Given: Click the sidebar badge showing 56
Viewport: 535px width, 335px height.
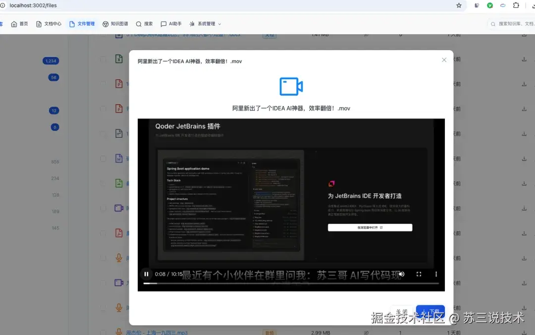Looking at the screenshot, I should [53, 77].
